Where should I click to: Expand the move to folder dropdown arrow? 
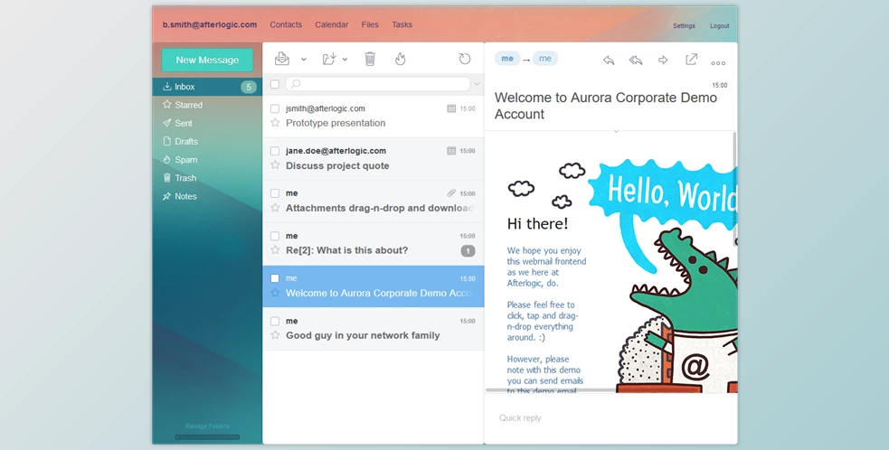(x=345, y=59)
